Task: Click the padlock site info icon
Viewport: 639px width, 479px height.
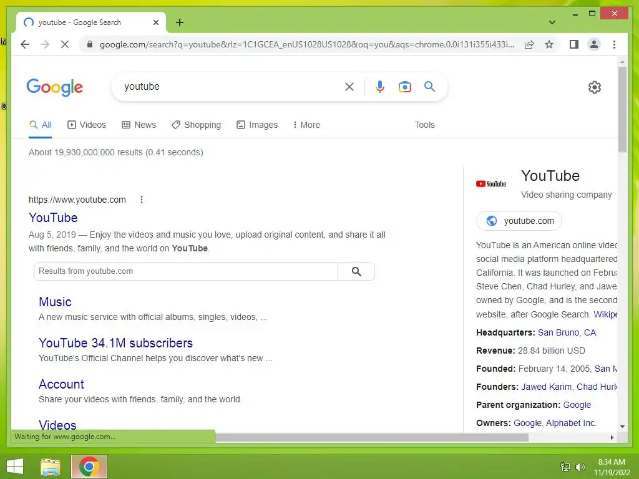Action: coord(90,44)
